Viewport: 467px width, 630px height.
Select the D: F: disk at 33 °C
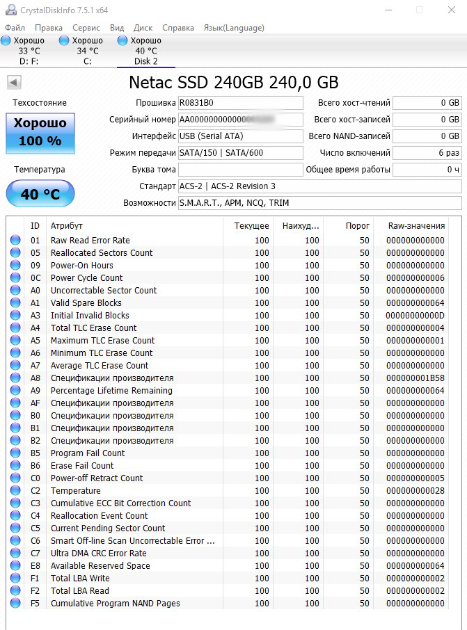pos(29,51)
